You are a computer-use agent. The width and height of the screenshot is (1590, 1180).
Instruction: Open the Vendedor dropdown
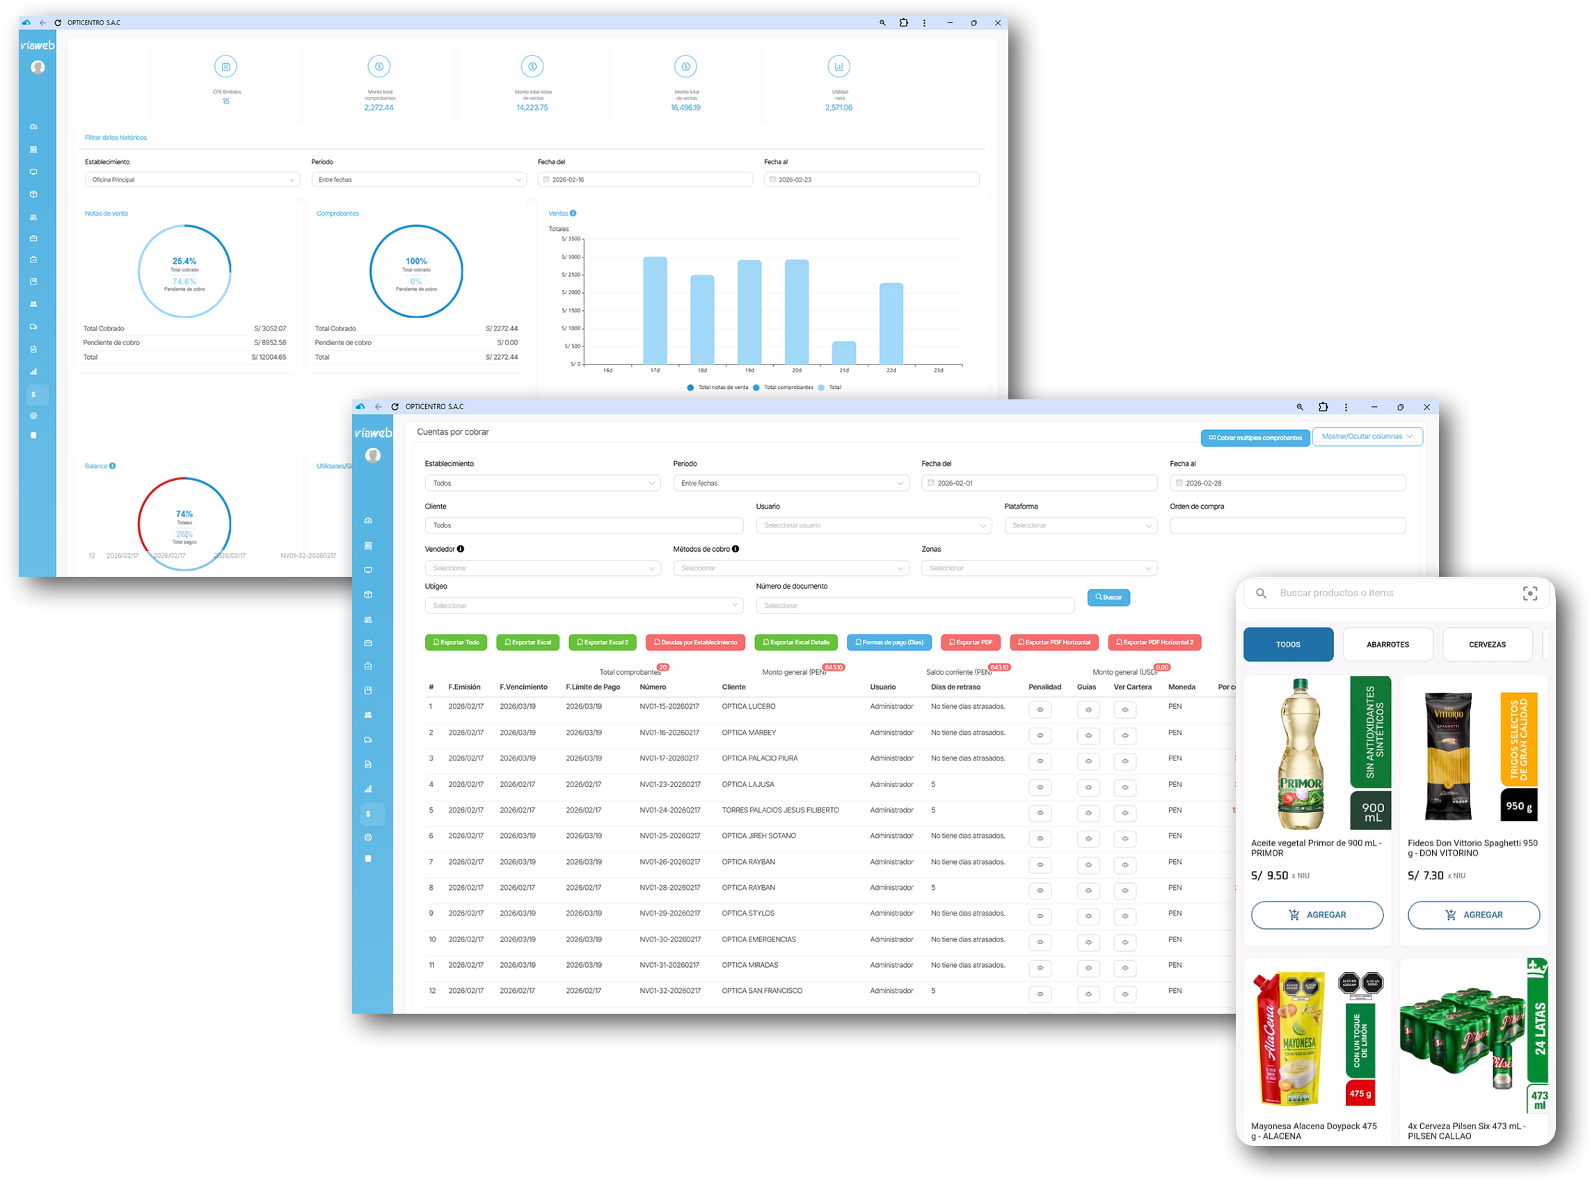pos(543,568)
